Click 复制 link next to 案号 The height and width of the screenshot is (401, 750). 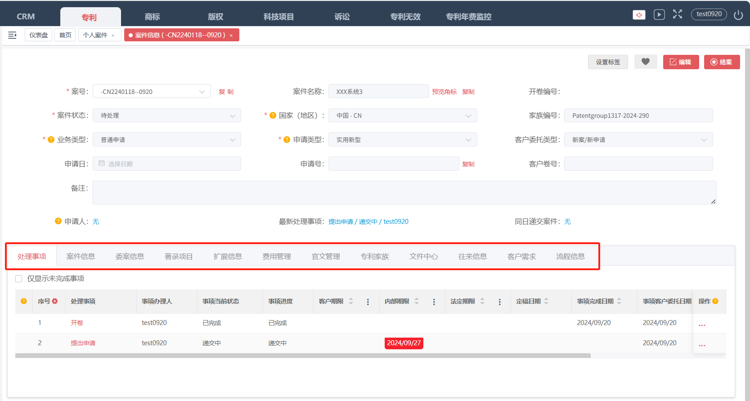(226, 92)
